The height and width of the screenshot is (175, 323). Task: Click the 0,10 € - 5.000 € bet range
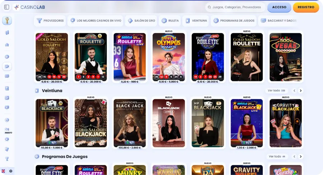pos(169,82)
